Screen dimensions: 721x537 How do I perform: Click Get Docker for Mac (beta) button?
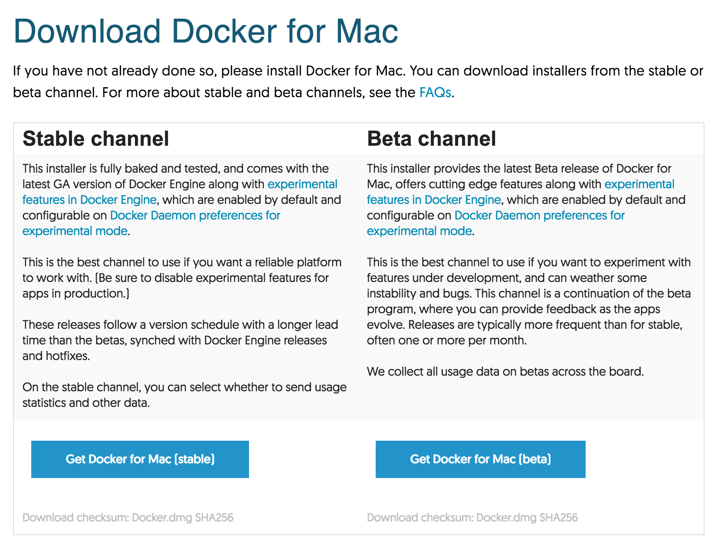481,459
